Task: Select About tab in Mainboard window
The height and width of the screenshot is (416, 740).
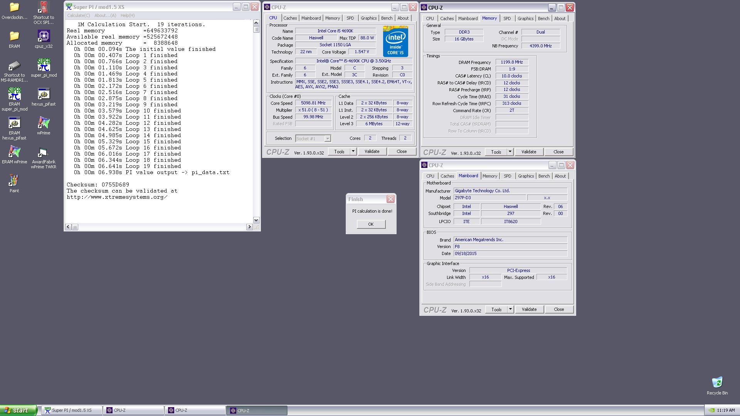Action: click(x=560, y=176)
